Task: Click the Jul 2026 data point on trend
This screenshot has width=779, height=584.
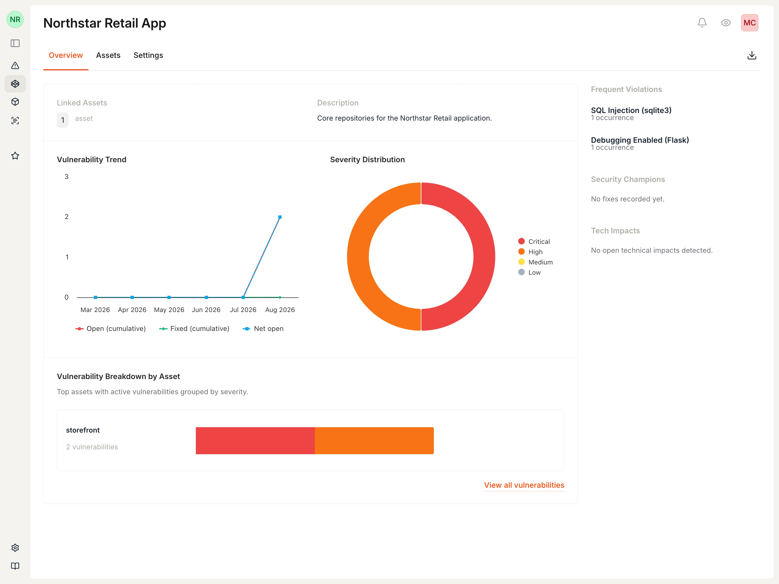Action: click(243, 297)
